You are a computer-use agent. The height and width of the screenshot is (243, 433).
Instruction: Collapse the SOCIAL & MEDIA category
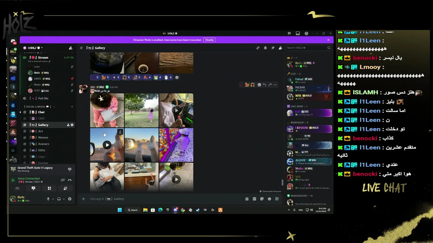pos(37,107)
